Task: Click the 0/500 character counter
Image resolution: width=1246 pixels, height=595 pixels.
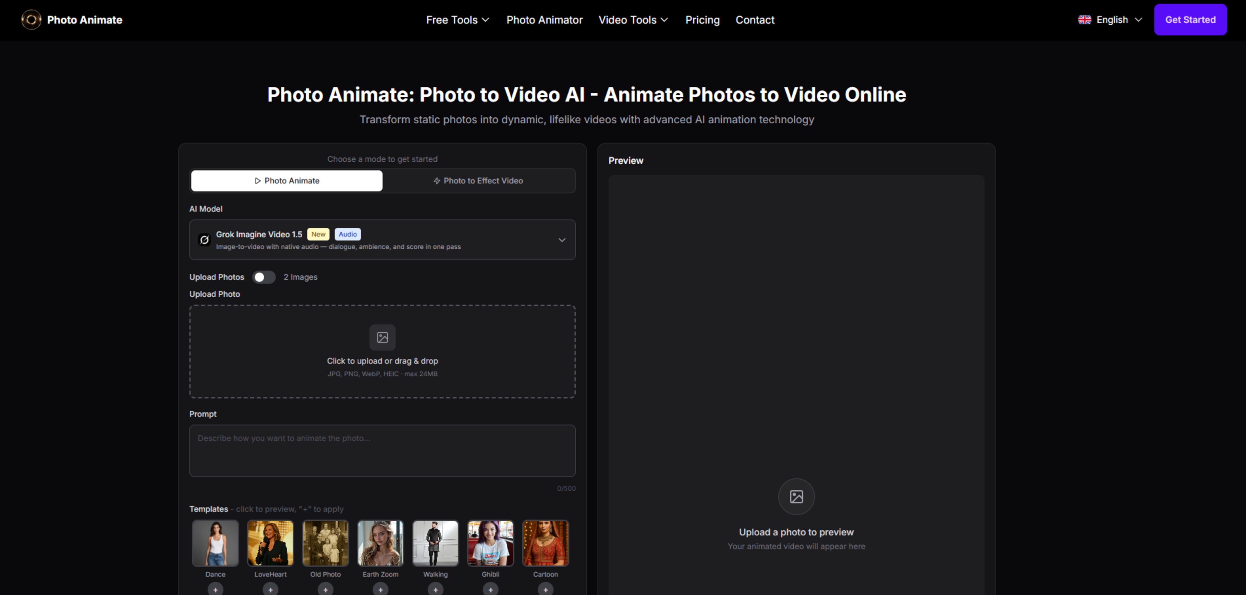Action: coord(566,489)
